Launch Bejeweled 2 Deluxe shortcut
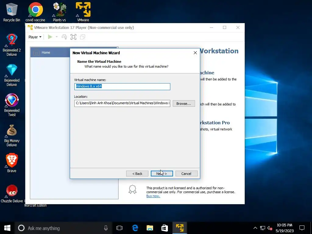 coord(12,45)
